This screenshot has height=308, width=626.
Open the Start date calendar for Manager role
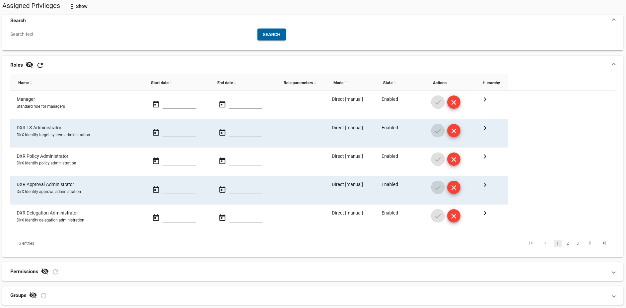[156, 104]
